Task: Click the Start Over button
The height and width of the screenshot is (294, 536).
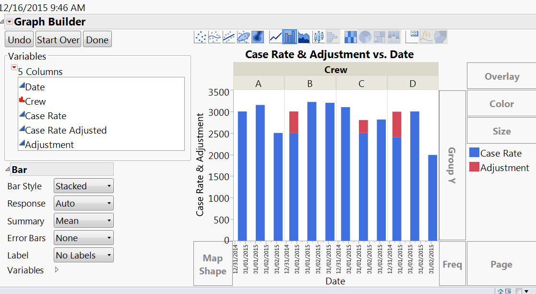Action: 58,40
